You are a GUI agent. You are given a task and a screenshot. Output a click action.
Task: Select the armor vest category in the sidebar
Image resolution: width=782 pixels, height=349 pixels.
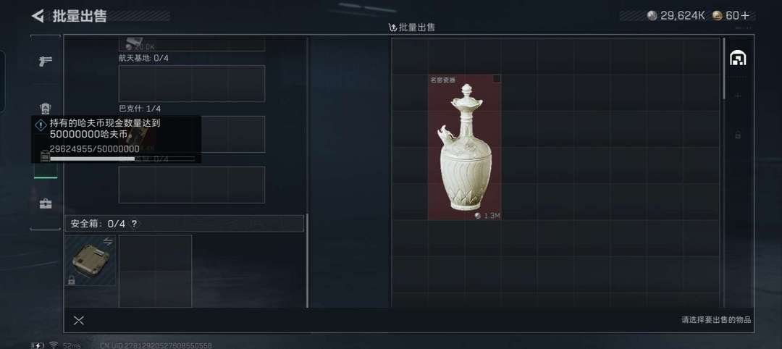point(46,109)
